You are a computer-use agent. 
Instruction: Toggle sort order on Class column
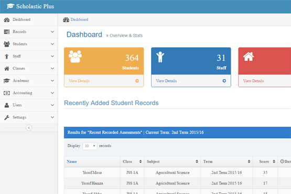click(x=141, y=161)
